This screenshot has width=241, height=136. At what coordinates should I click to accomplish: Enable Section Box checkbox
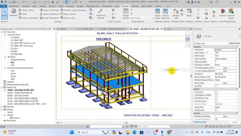click(x=216, y=110)
